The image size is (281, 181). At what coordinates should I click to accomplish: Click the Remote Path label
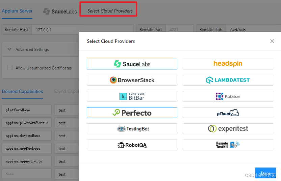(211, 30)
